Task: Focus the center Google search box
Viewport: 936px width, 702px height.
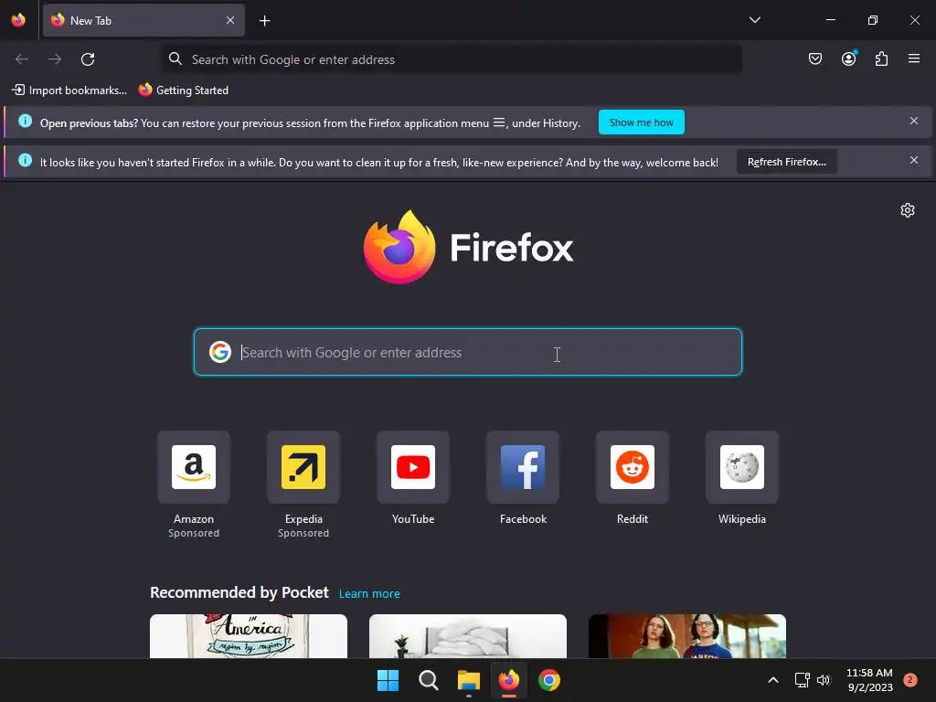Action: pyautogui.click(x=467, y=352)
